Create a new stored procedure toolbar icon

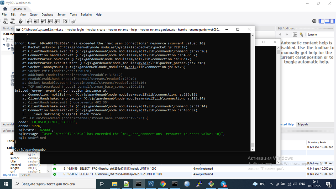click(x=51, y=21)
